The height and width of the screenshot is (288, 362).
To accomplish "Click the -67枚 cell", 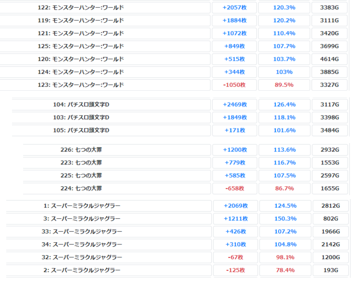I will [x=236, y=258].
